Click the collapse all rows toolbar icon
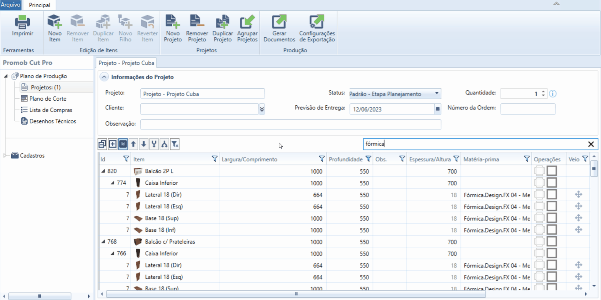Viewport: 601px width, 300px height. pyautogui.click(x=102, y=144)
